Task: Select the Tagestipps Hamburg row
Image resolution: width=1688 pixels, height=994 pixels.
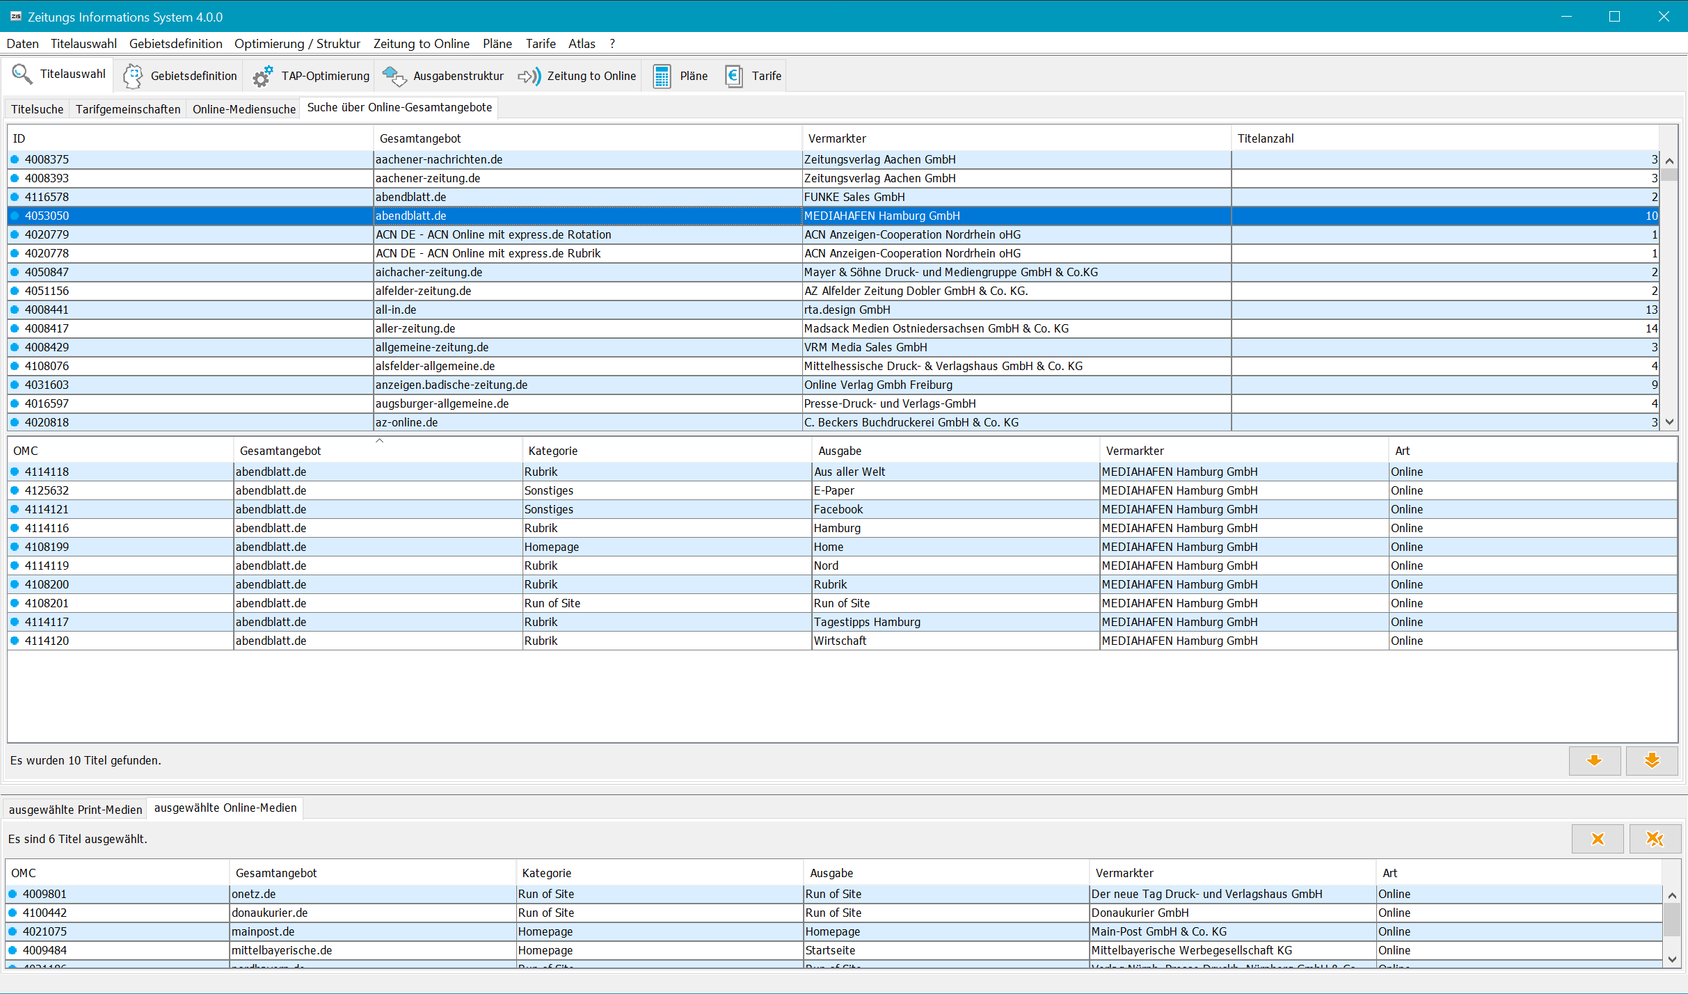Action: pyautogui.click(x=842, y=622)
